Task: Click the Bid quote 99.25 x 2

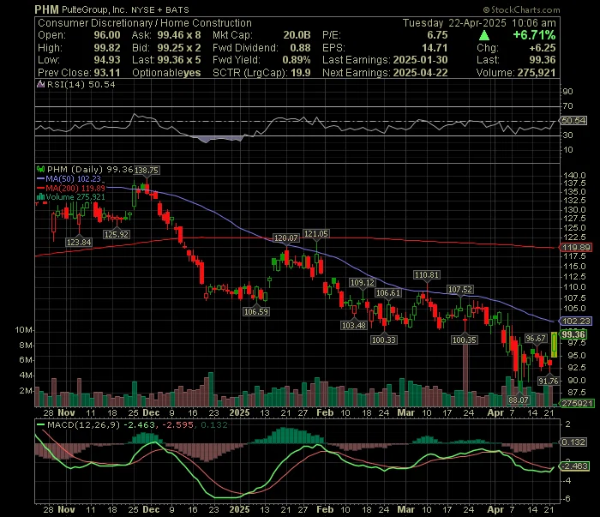Action: pyautogui.click(x=179, y=48)
